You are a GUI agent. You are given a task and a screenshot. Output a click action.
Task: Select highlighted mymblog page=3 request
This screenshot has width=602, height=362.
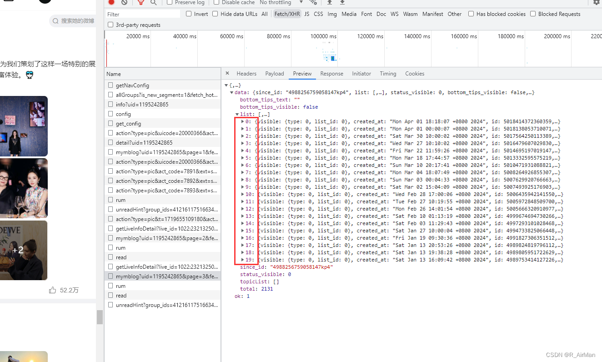tap(163, 276)
